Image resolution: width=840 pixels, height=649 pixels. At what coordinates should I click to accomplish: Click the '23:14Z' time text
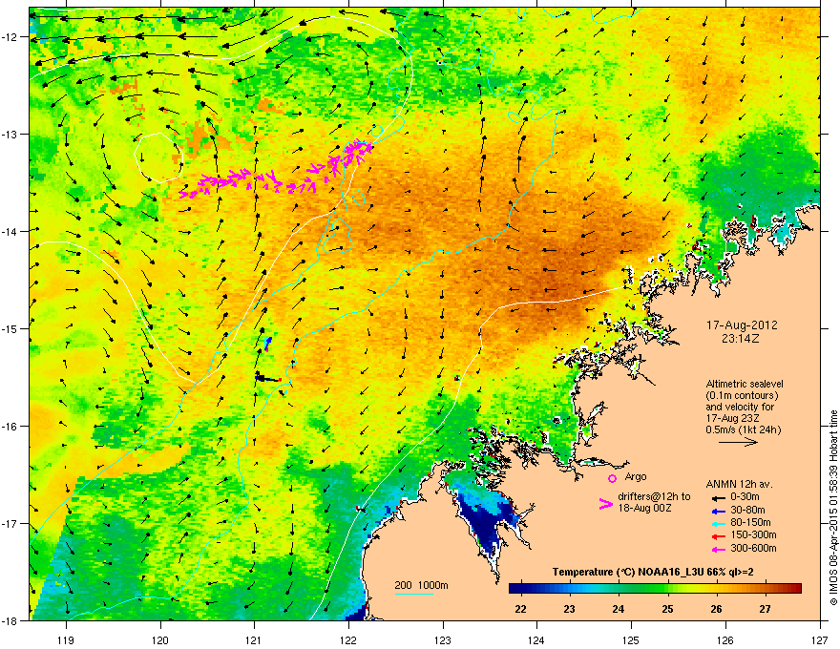click(x=741, y=339)
